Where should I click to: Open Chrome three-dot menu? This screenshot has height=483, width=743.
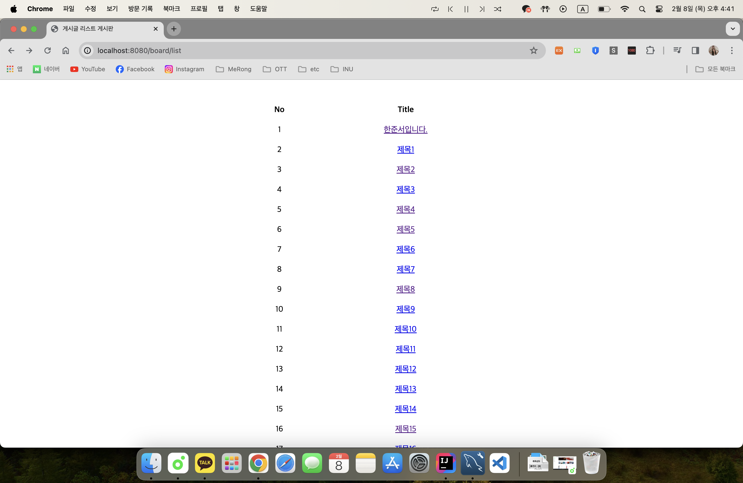tap(732, 51)
